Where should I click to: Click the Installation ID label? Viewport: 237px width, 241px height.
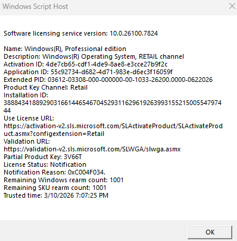point(26,95)
